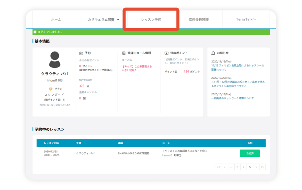Click the 受講中コース情報 document icon

pyautogui.click(x=124, y=53)
